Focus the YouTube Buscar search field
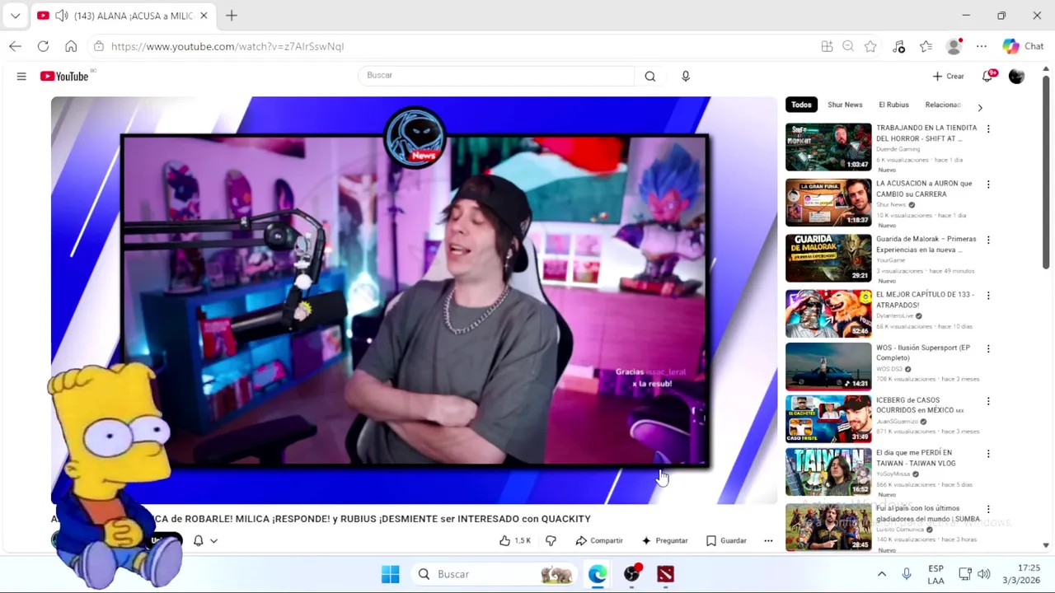Image resolution: width=1055 pixels, height=593 pixels. click(x=497, y=76)
